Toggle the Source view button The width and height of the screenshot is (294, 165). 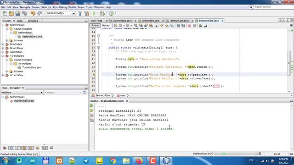95,26
